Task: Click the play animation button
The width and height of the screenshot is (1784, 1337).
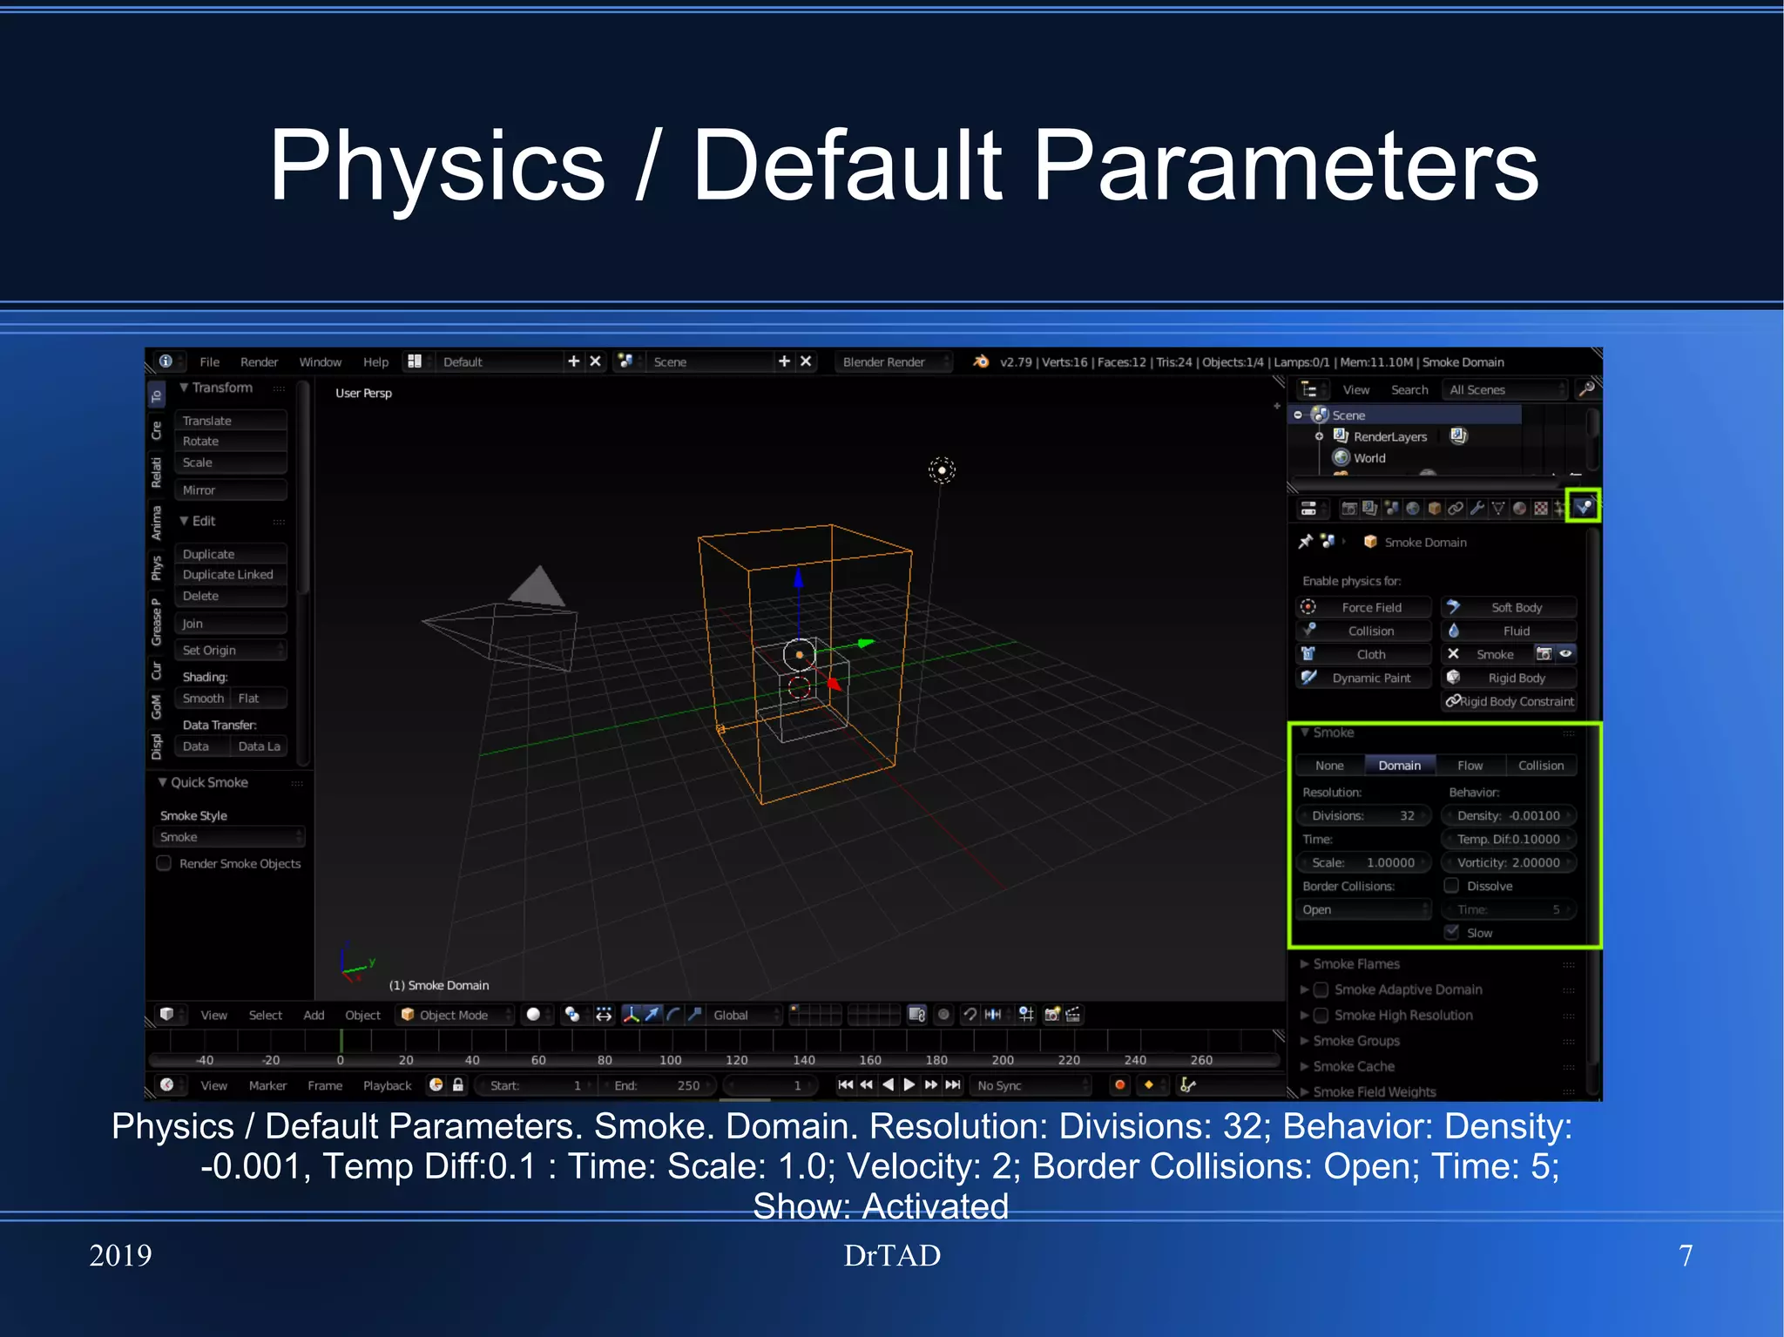Action: click(x=909, y=1085)
